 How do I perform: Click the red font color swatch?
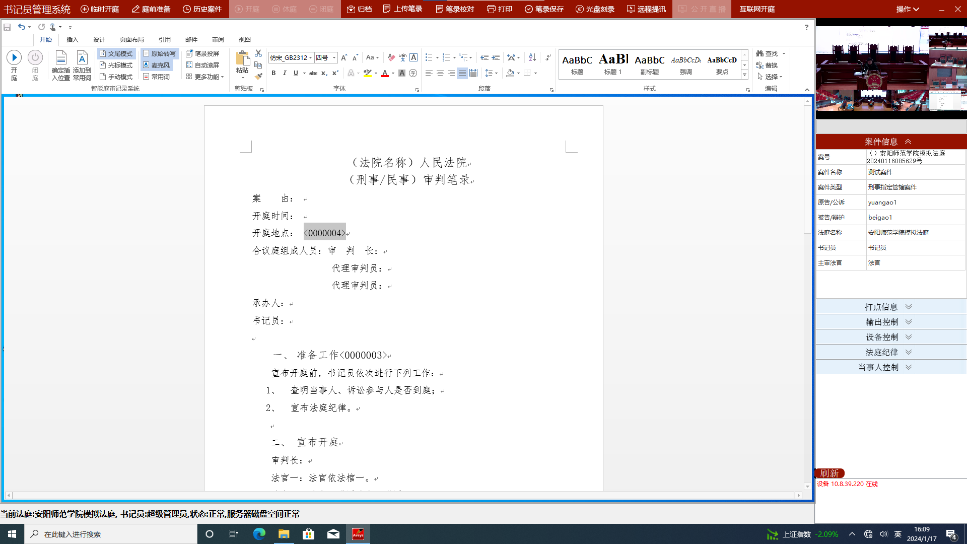coord(385,74)
